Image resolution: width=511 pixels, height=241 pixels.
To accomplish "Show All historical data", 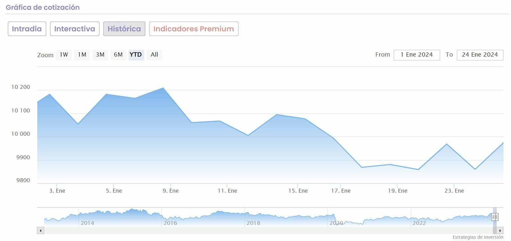I will [154, 55].
